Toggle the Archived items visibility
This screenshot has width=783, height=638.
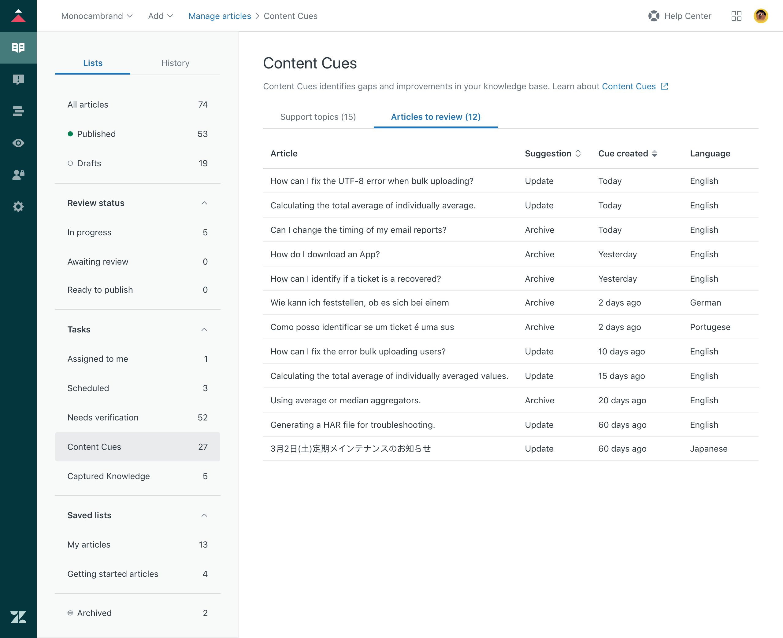(x=70, y=613)
